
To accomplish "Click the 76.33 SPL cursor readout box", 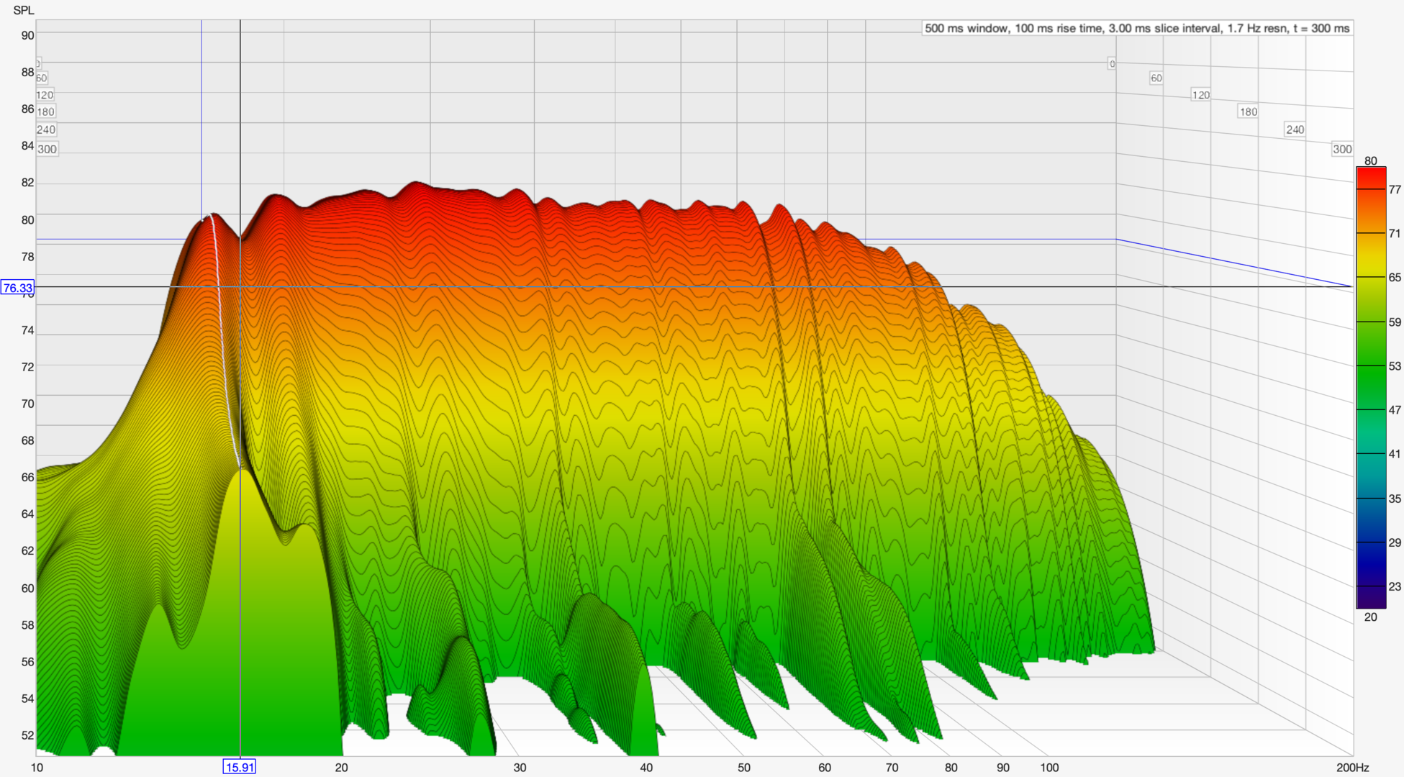I will pos(17,288).
